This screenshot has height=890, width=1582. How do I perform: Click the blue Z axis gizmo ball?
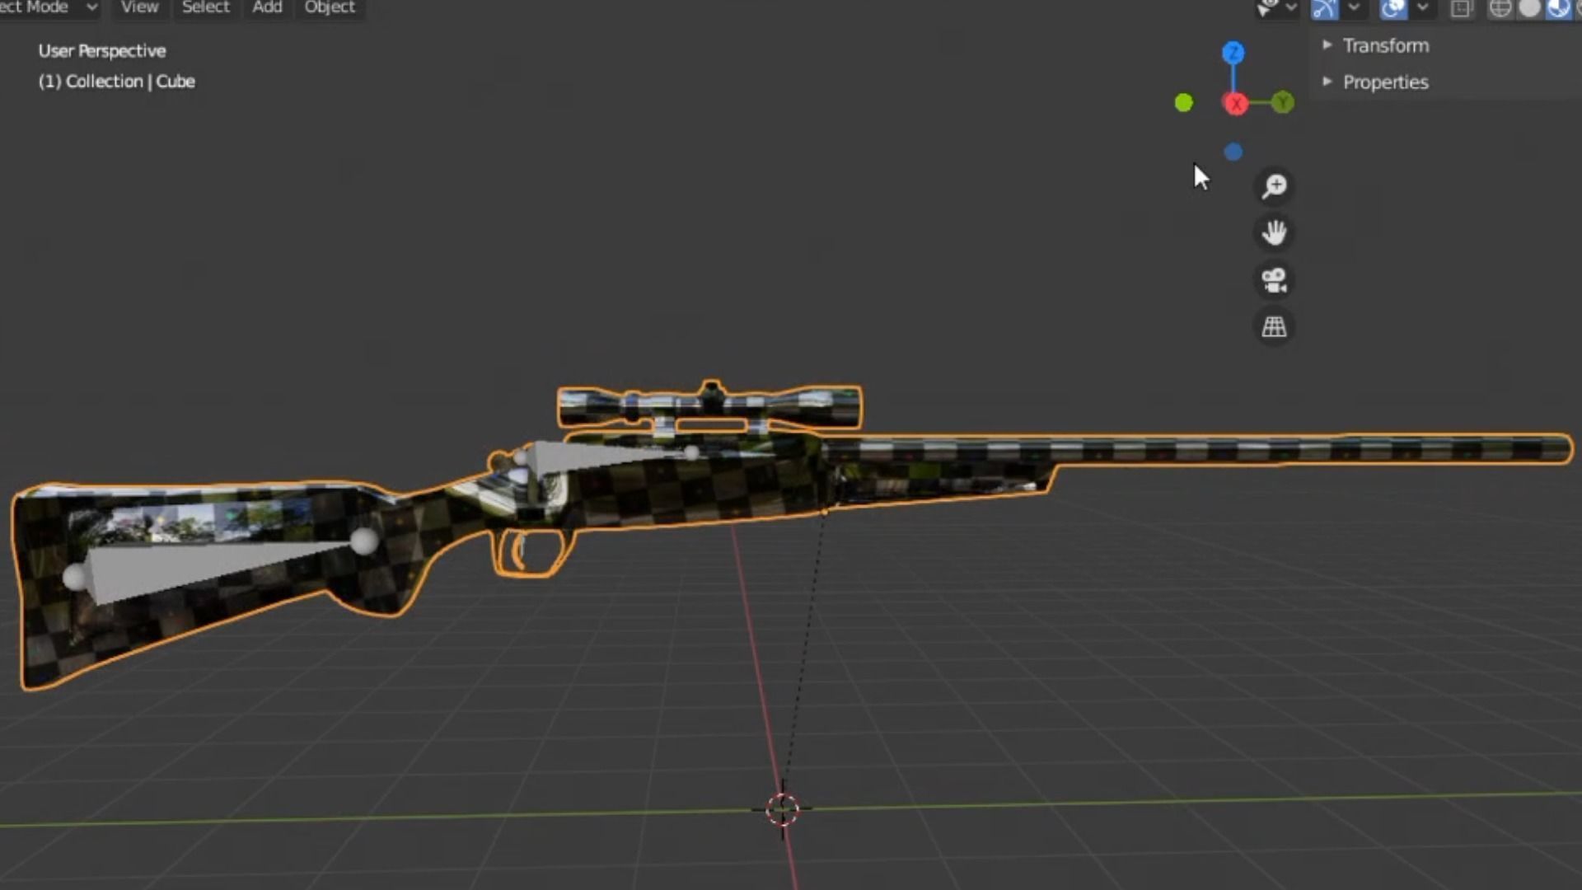tap(1233, 54)
